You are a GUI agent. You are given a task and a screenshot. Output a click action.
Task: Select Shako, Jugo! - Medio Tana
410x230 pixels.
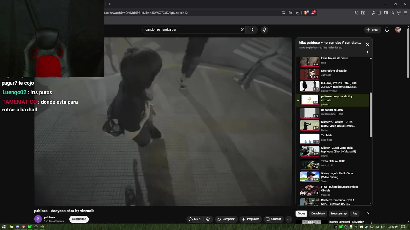(x=333, y=177)
